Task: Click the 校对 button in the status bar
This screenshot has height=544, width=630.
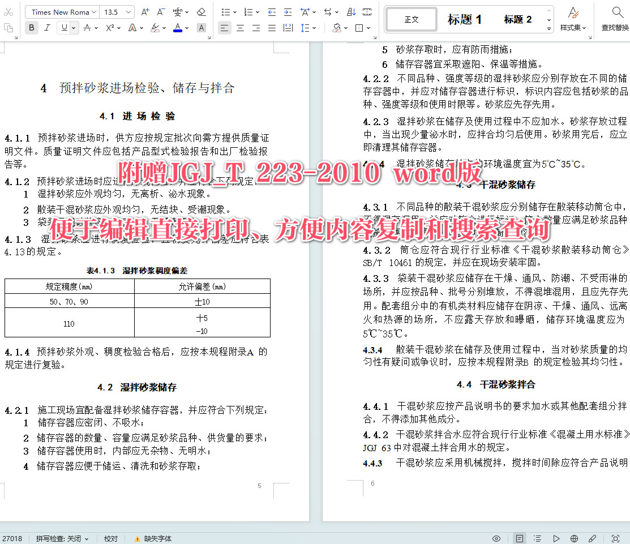Action: pyautogui.click(x=110, y=538)
